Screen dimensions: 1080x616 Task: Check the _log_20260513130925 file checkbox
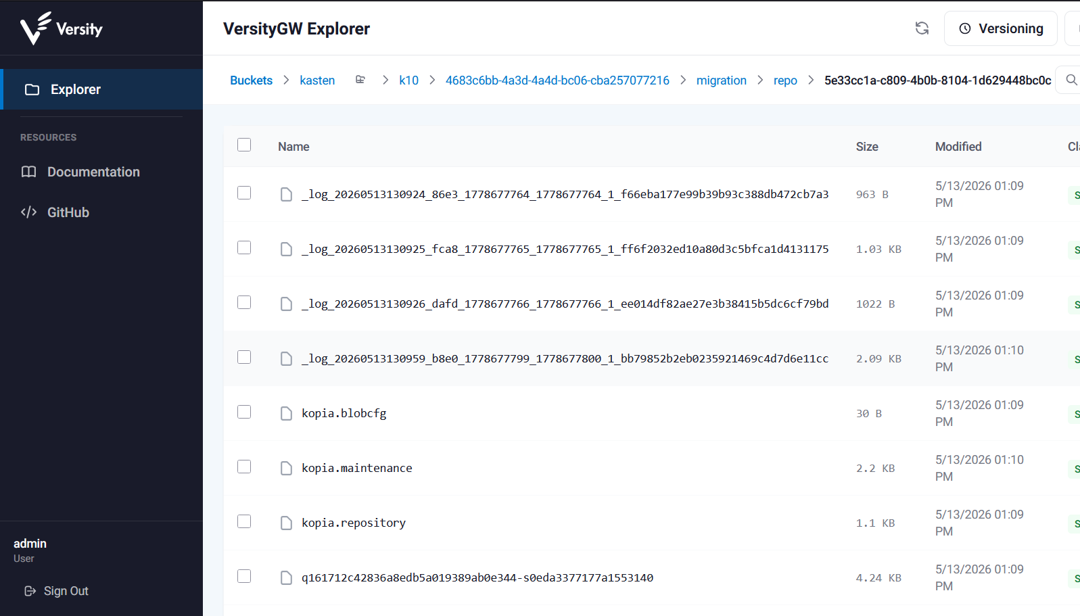[244, 247]
